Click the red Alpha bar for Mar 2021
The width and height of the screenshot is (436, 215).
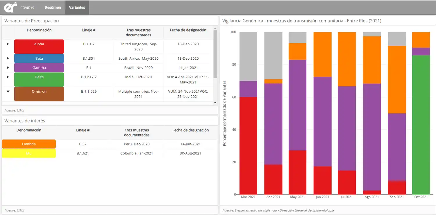(x=248, y=145)
